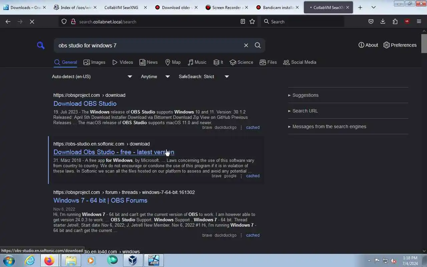
Task: Click the Firefox Search box
Action: pyautogui.click(x=303, y=22)
